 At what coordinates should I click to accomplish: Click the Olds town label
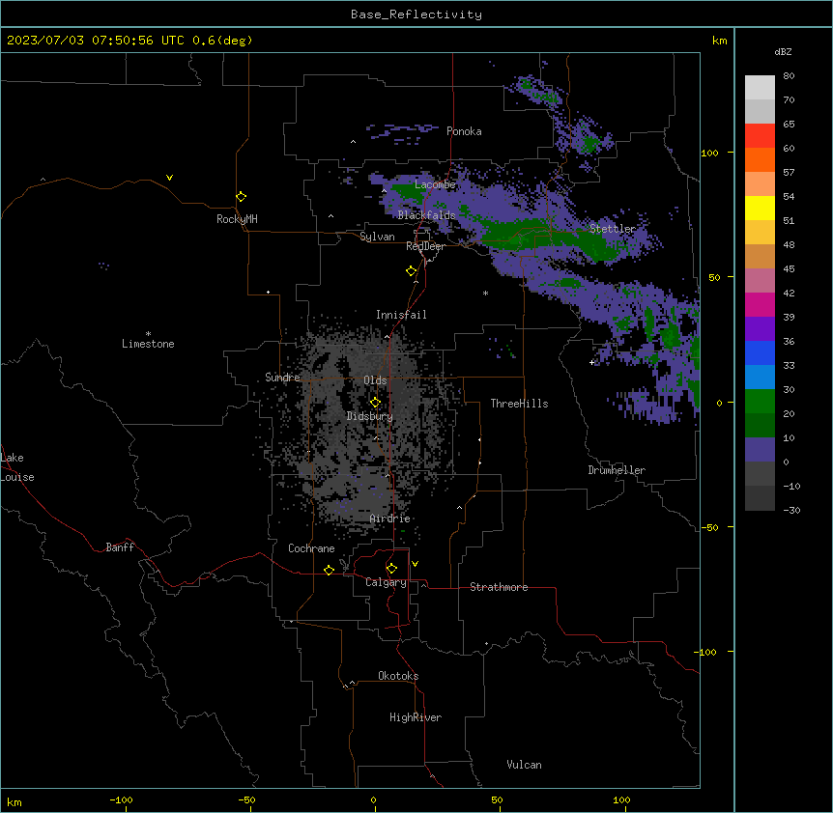point(375,380)
